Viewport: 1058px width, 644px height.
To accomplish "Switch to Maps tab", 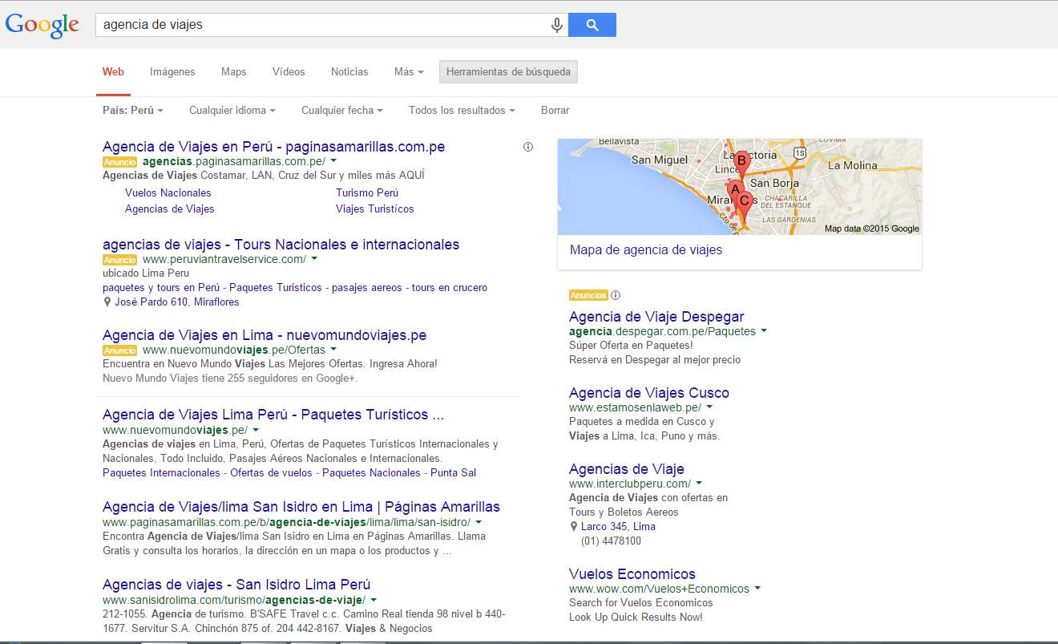I will [234, 71].
